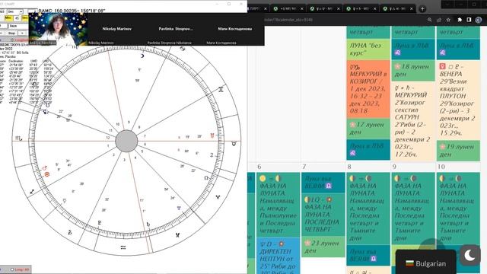The width and height of the screenshot is (487, 274).
Task: Open the Dec month dropdown in chart window
Action: click(x=15, y=11)
